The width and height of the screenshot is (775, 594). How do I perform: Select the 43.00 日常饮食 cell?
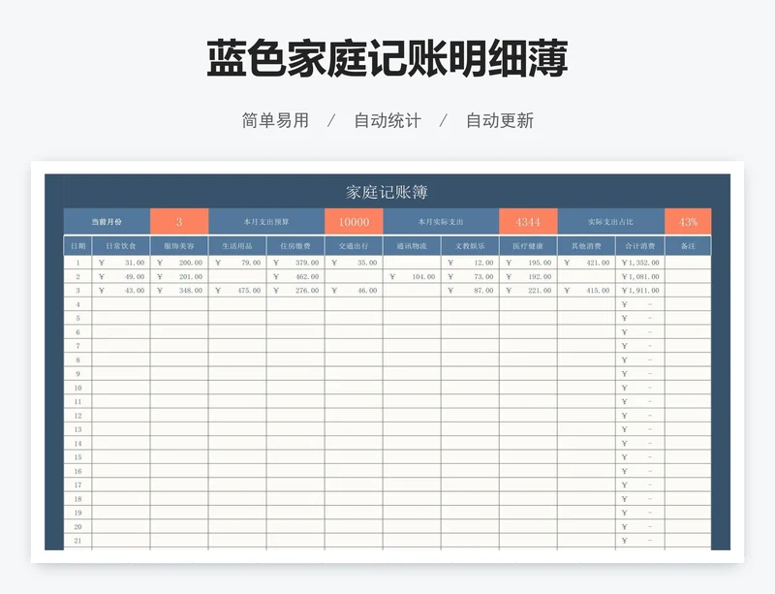pos(121,291)
